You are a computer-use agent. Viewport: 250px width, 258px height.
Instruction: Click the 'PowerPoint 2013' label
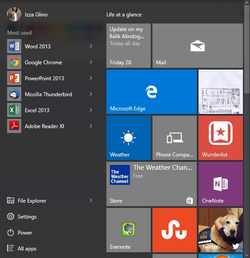44,78
